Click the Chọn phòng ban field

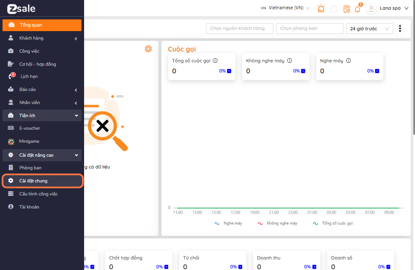tap(309, 29)
